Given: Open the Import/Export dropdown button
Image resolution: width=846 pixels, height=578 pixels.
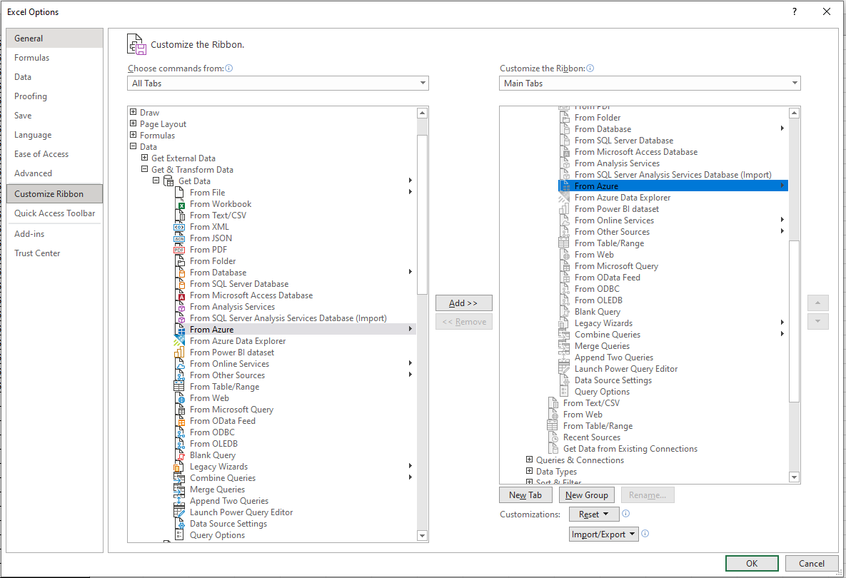Looking at the screenshot, I should click(603, 534).
